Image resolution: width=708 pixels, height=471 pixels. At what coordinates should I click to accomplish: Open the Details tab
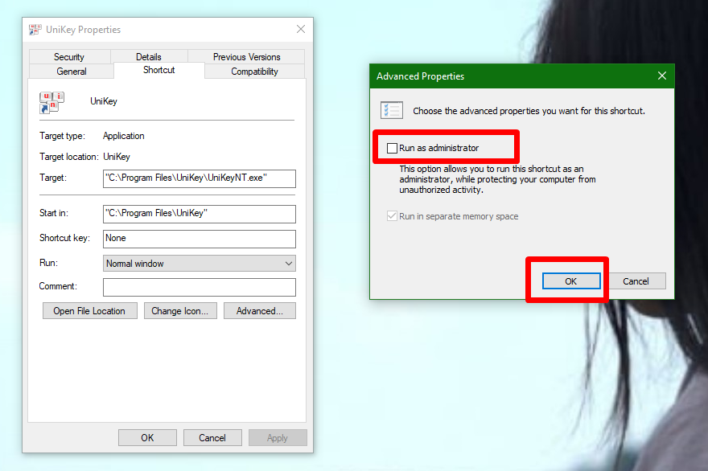[149, 57]
